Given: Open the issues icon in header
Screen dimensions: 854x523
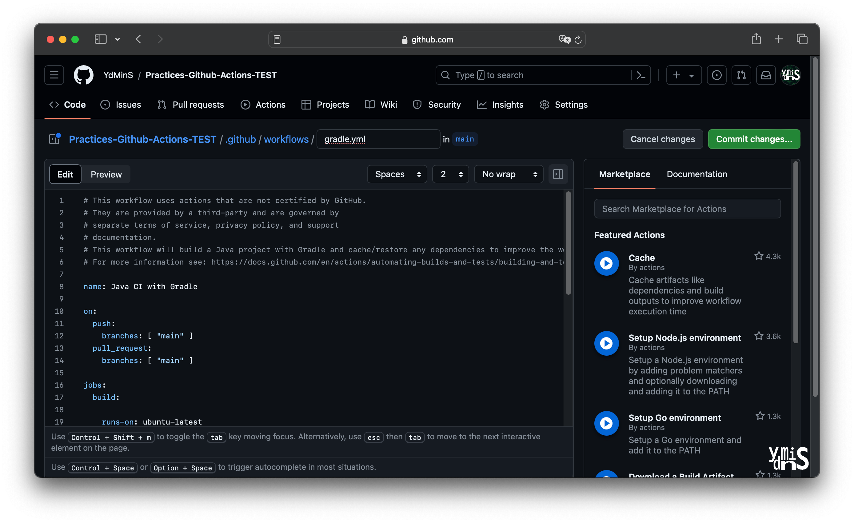Looking at the screenshot, I should 716,75.
